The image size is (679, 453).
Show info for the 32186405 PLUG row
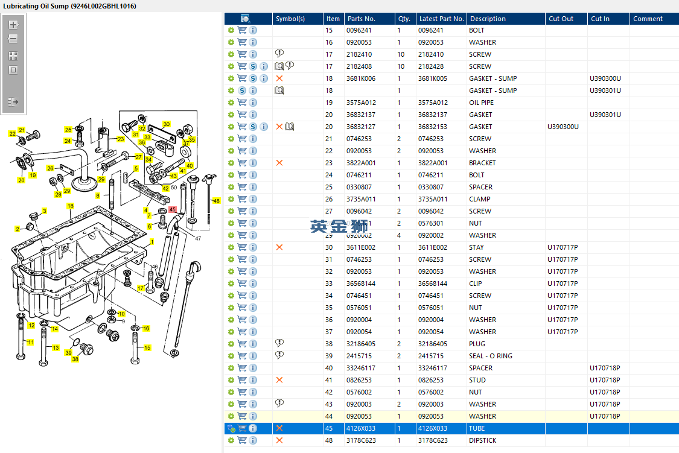253,344
